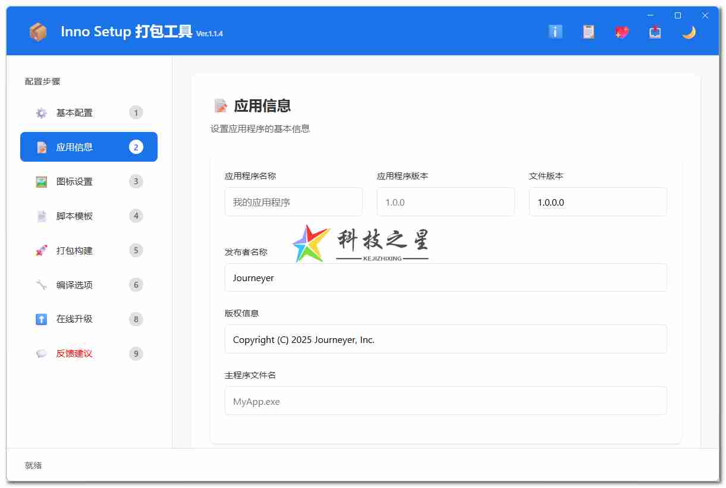Select the gear icon next to 基本配置
726x488 pixels.
coord(41,112)
